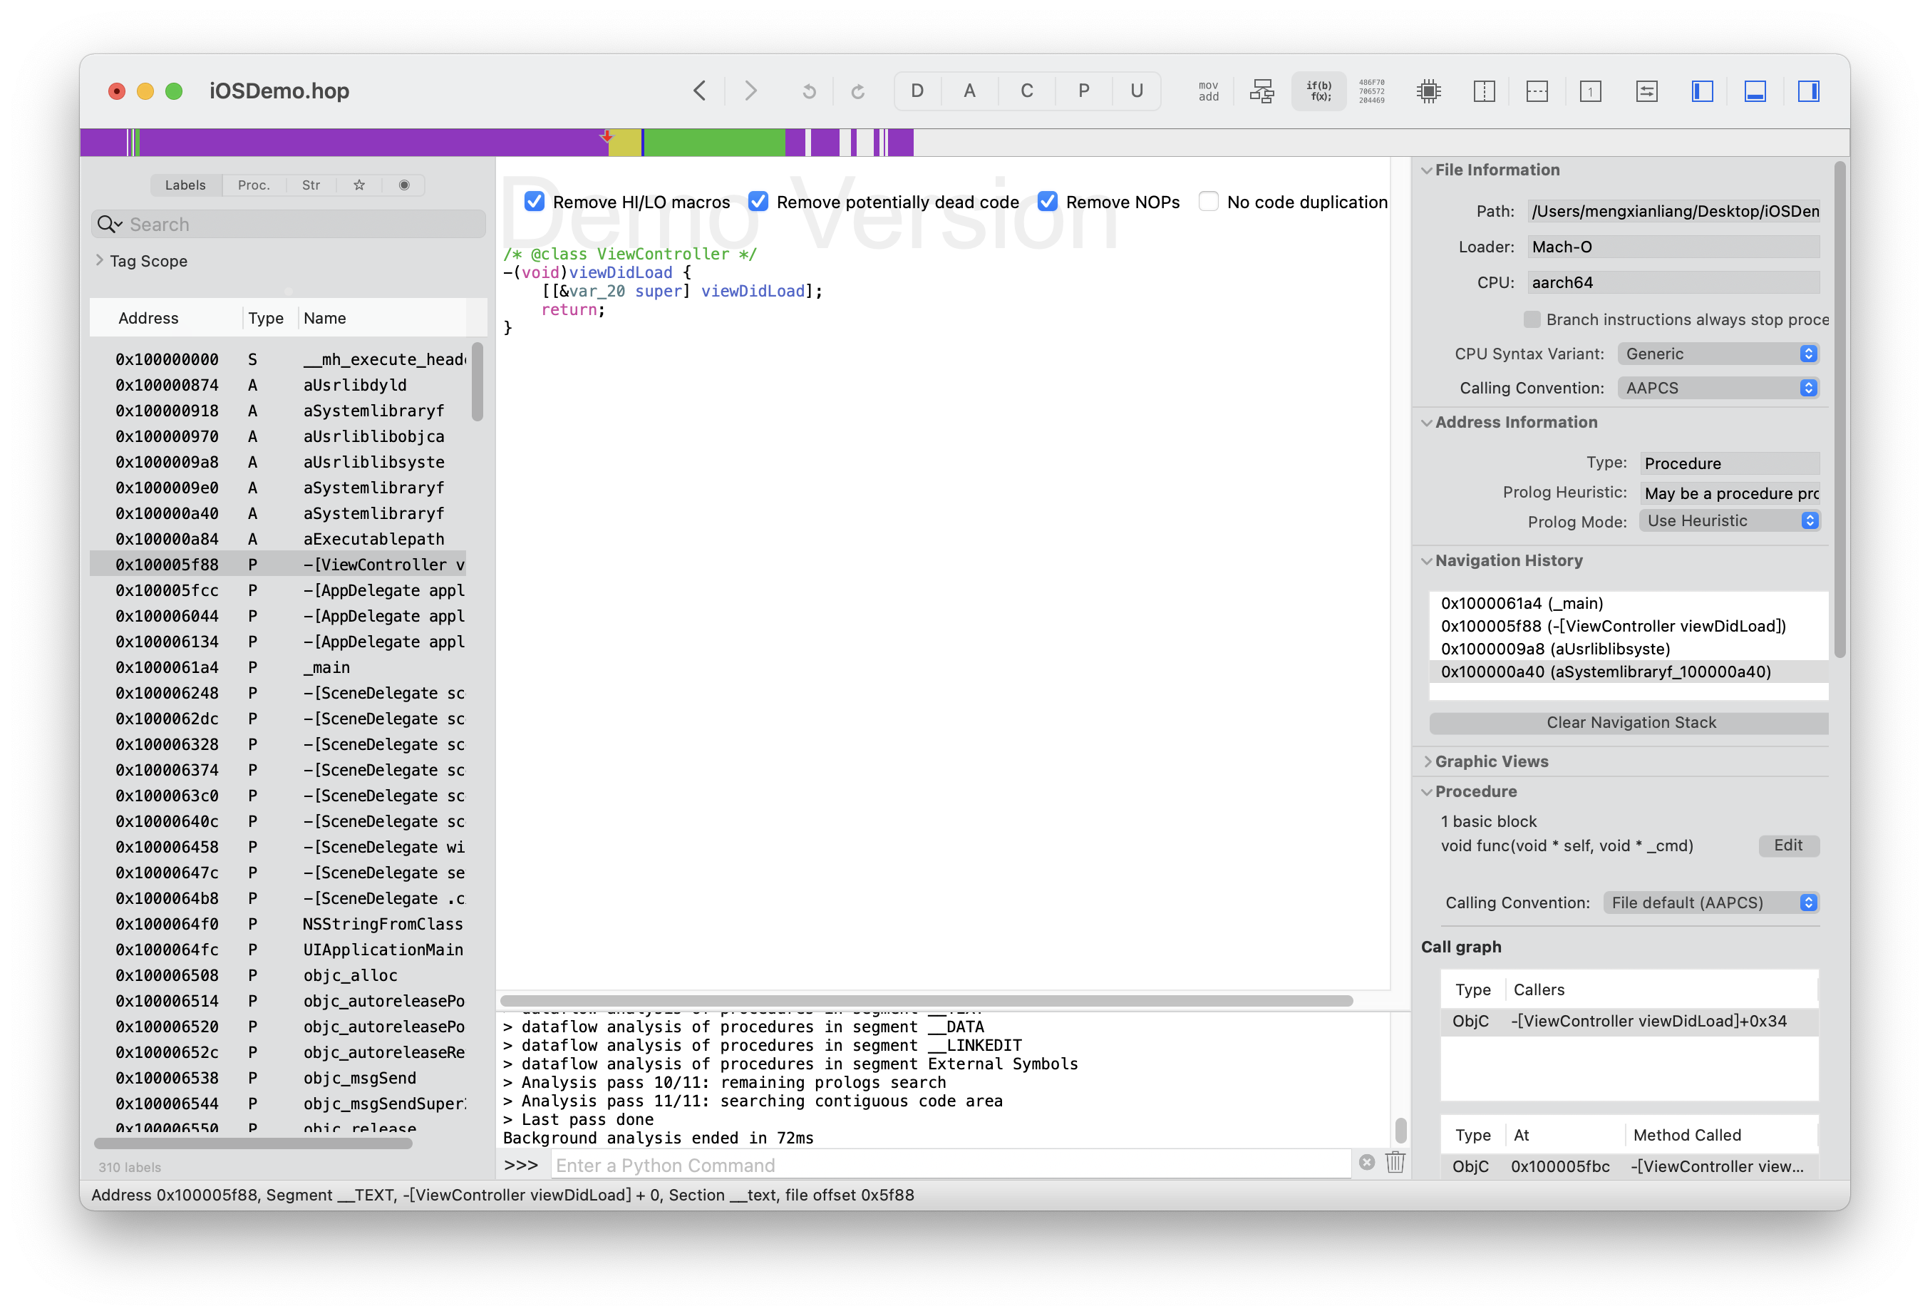Go to 0x1000061a4 (_main) history entry

[x=1628, y=603]
